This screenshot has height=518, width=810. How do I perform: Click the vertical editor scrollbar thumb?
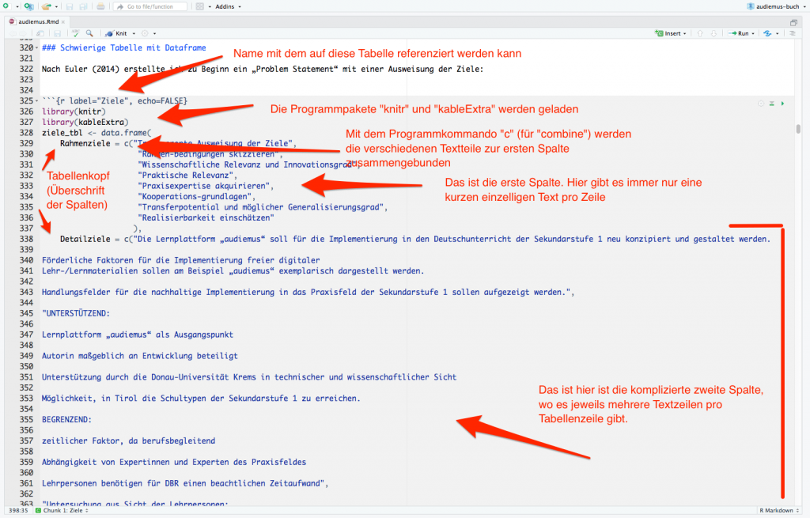[798, 128]
